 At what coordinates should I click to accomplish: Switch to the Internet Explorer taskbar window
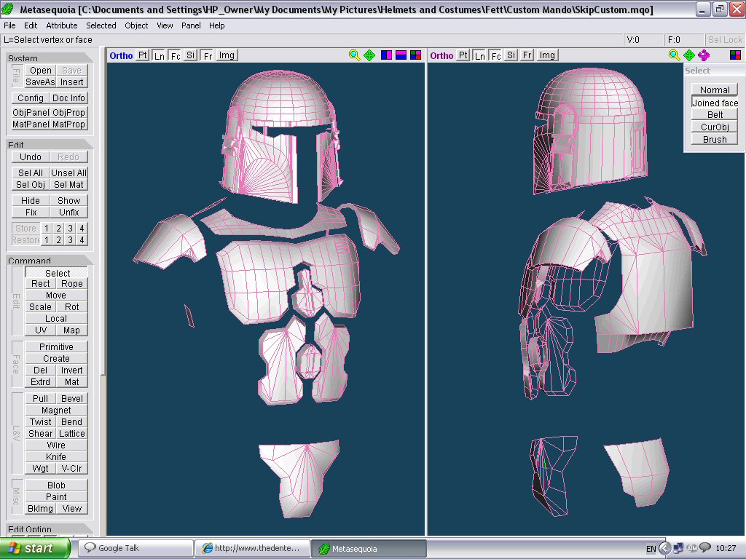pos(252,548)
